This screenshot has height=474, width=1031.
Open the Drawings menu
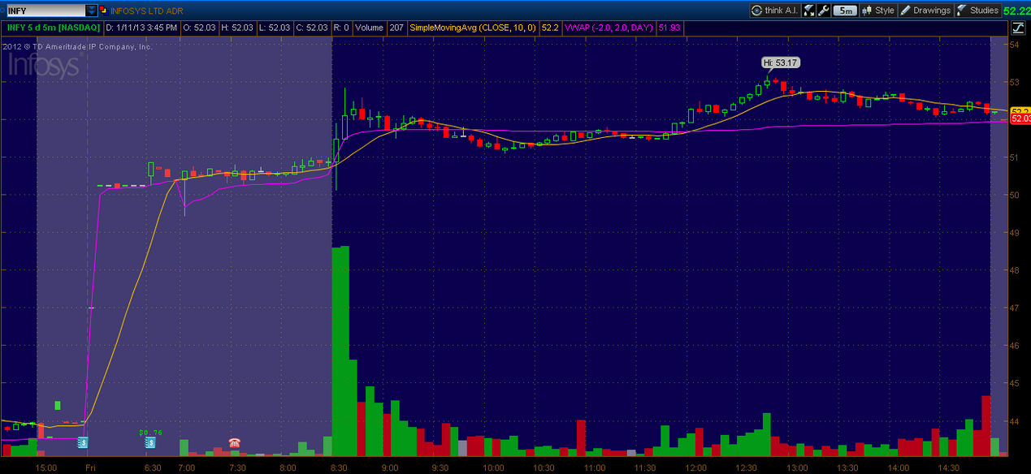pyautogui.click(x=926, y=11)
